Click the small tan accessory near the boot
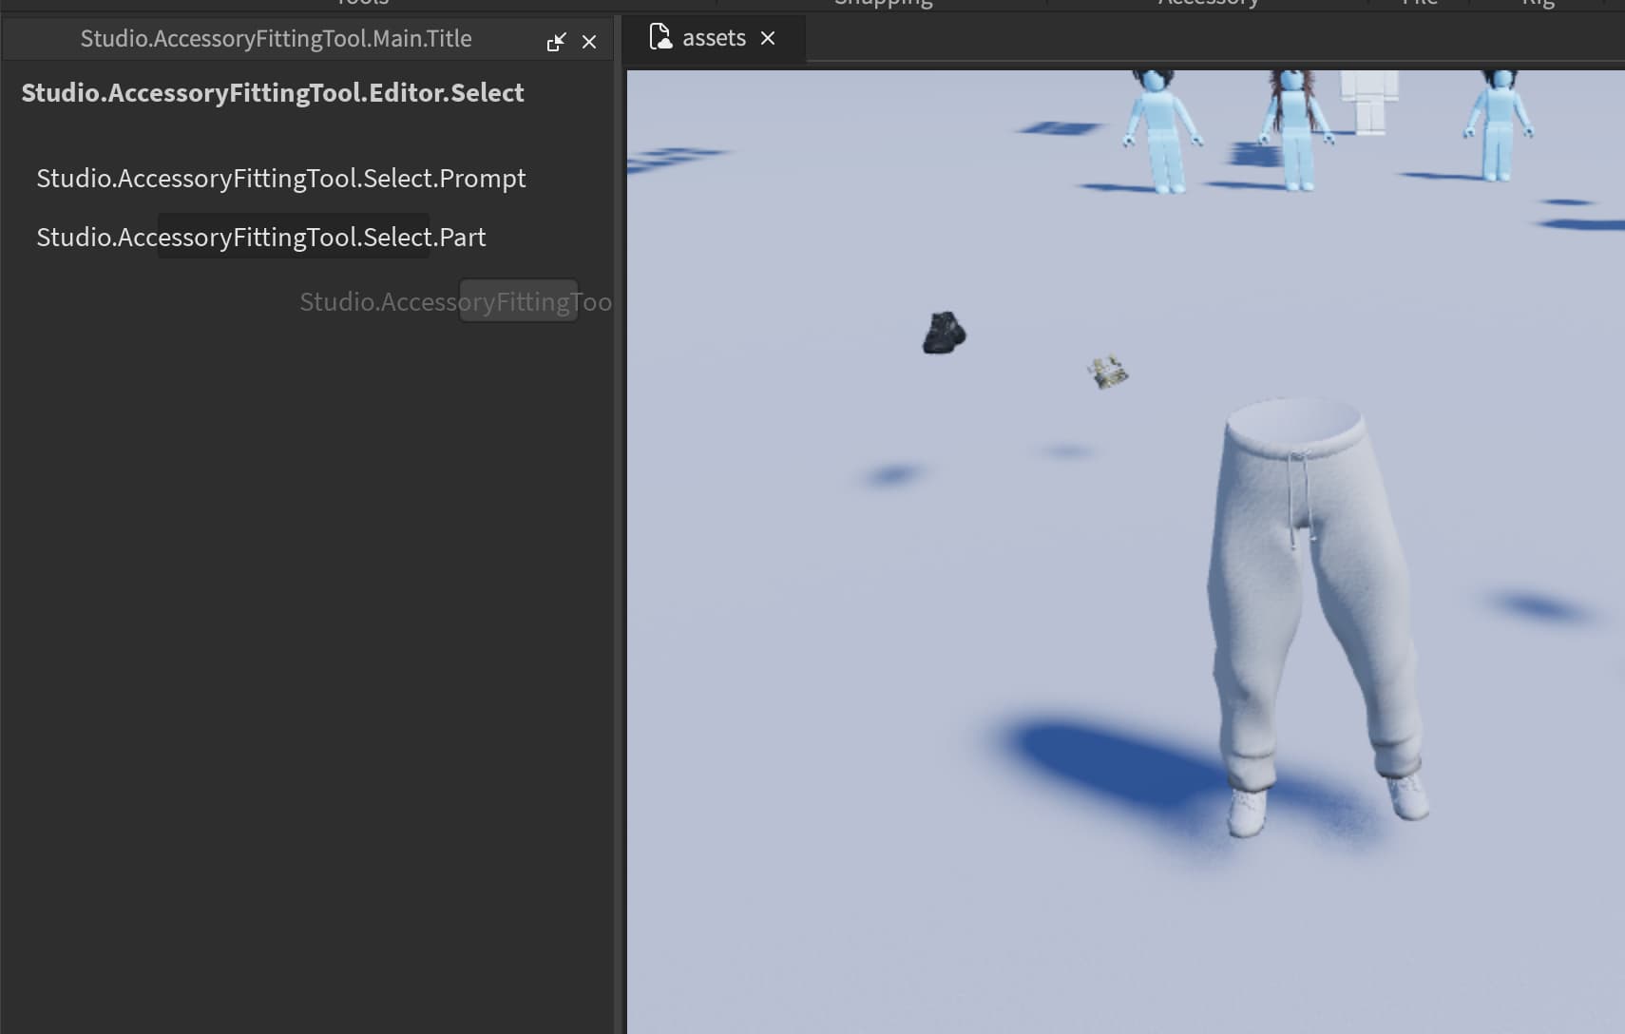Screen dimensions: 1625x1034 click(1108, 372)
